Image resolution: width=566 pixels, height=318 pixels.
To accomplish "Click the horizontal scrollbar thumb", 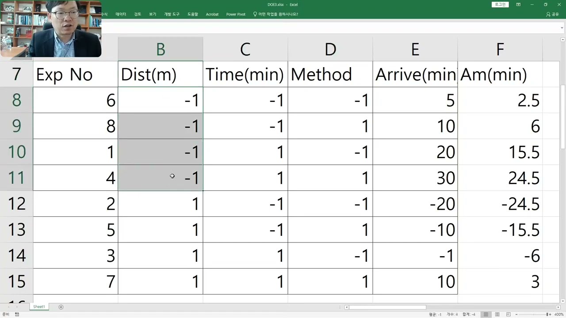I will tap(388, 307).
